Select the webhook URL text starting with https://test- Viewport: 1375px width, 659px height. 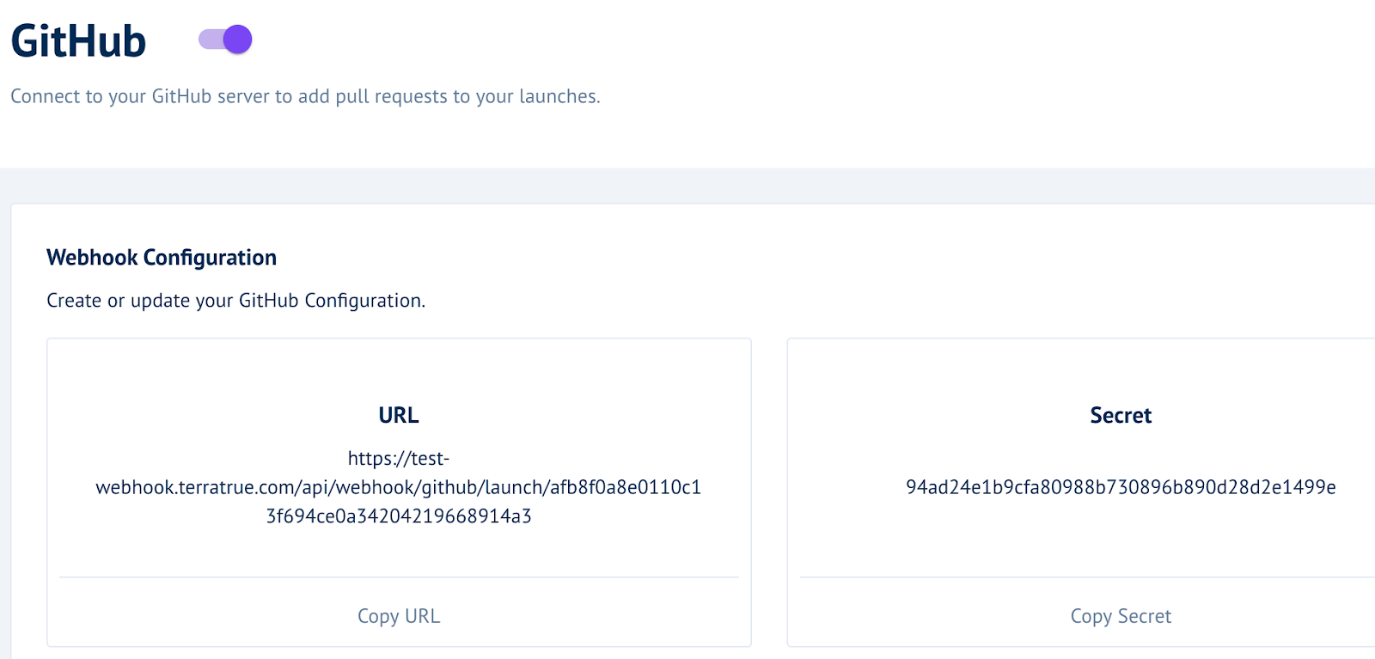point(399,487)
